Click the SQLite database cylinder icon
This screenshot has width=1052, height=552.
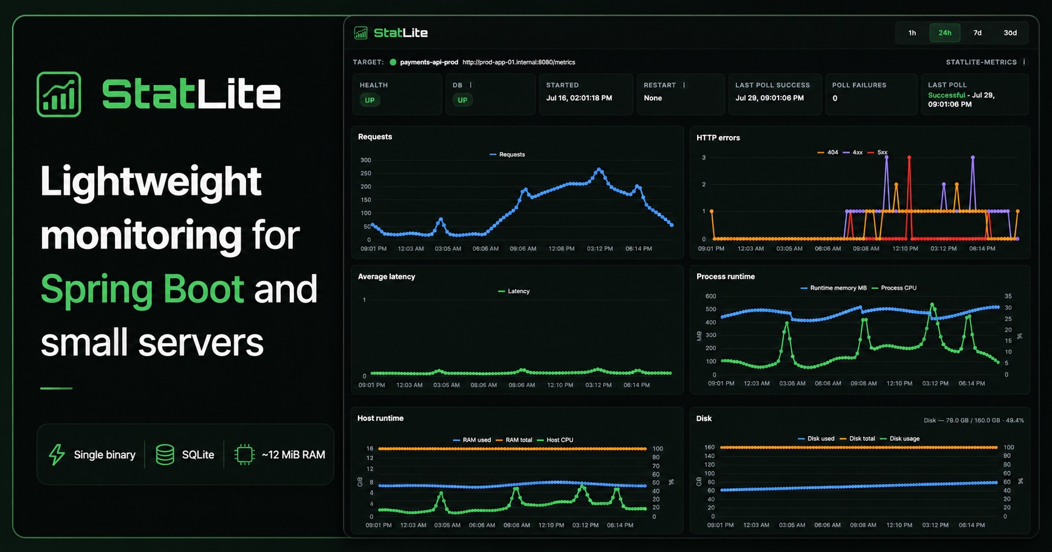click(x=165, y=454)
